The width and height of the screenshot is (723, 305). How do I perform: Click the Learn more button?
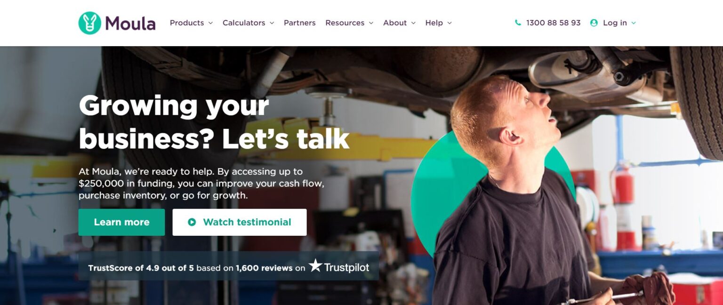[121, 222]
